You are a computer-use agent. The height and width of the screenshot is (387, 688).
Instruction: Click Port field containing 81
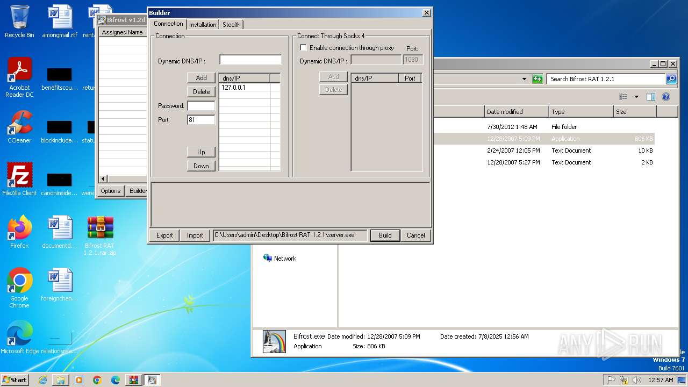(x=201, y=120)
